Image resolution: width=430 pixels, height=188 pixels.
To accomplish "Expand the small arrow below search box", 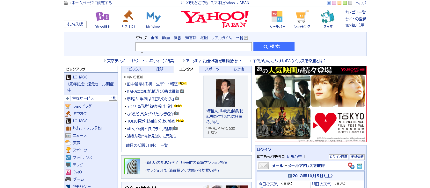I will (142, 53).
